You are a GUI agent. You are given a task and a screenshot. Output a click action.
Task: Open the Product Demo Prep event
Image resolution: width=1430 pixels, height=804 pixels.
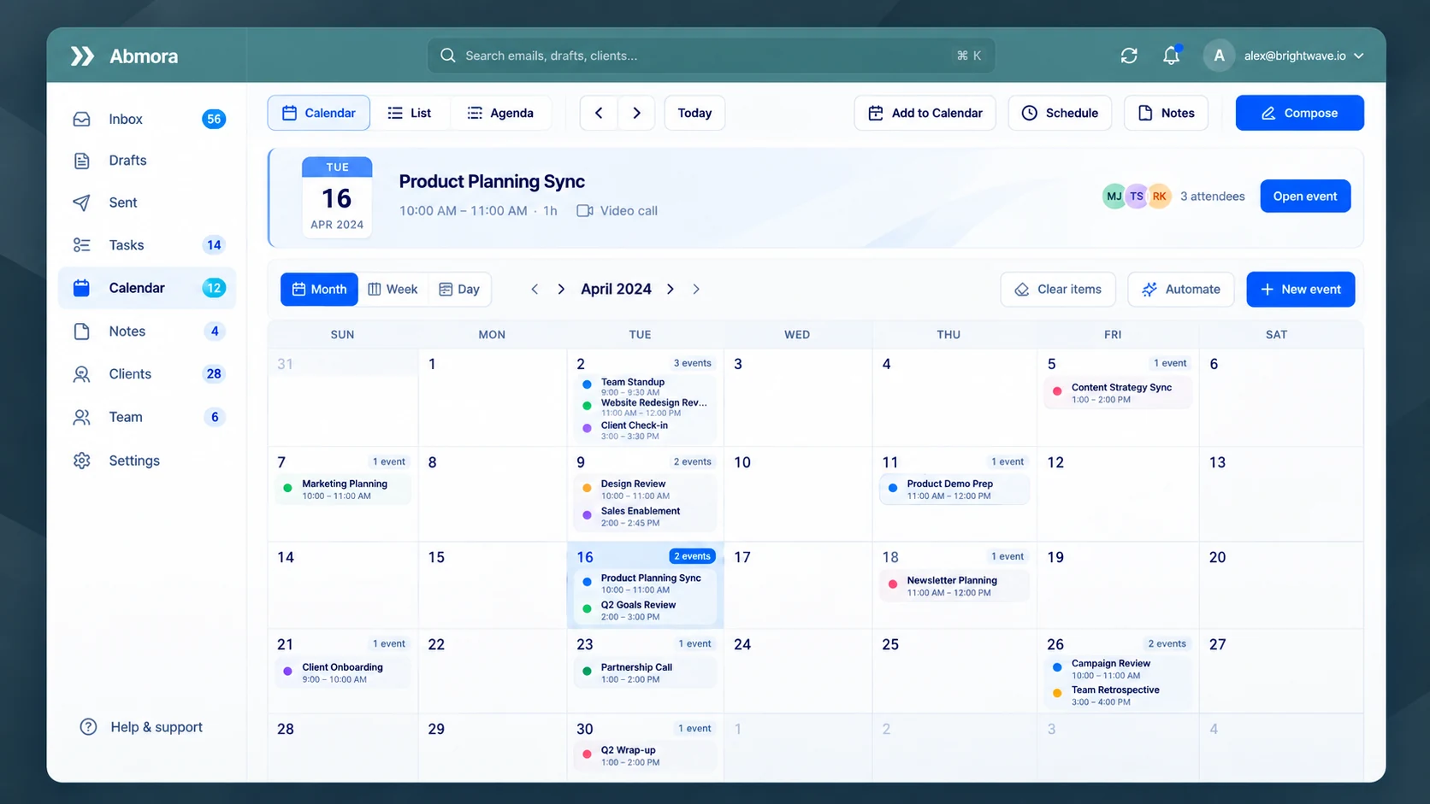[954, 490]
